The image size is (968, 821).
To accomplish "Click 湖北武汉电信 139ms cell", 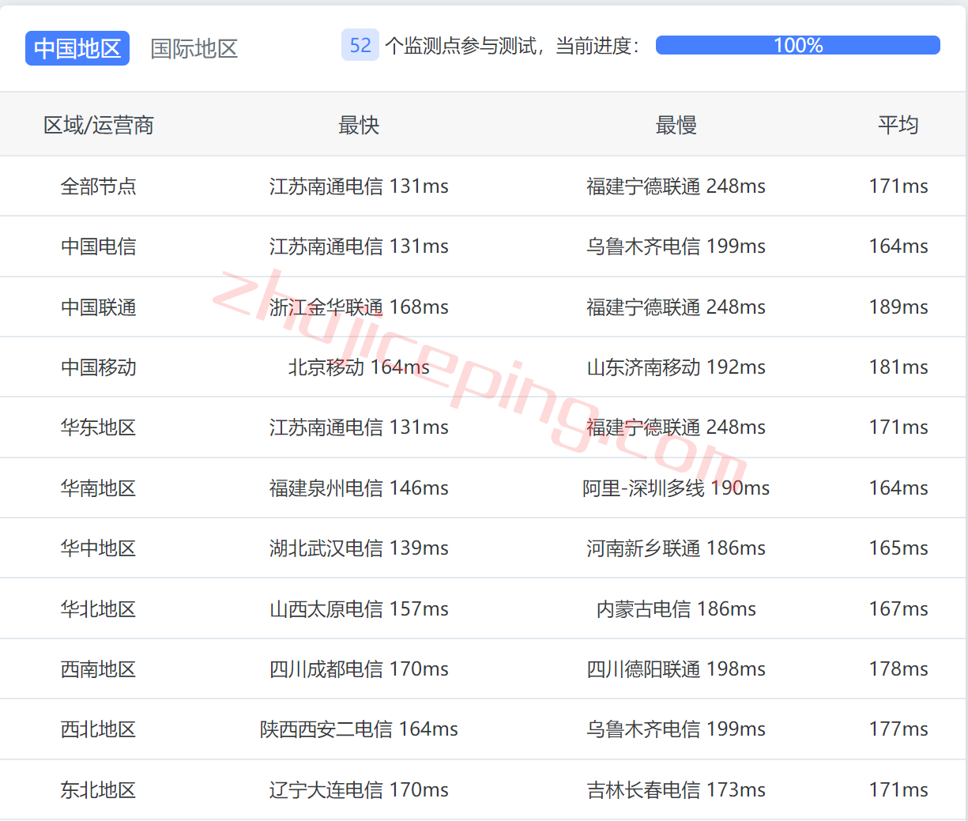I will 359,548.
